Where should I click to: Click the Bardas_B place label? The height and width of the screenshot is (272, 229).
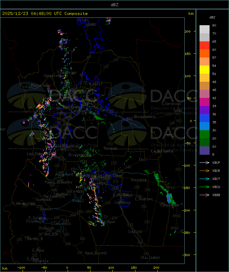[x=35, y=239]
